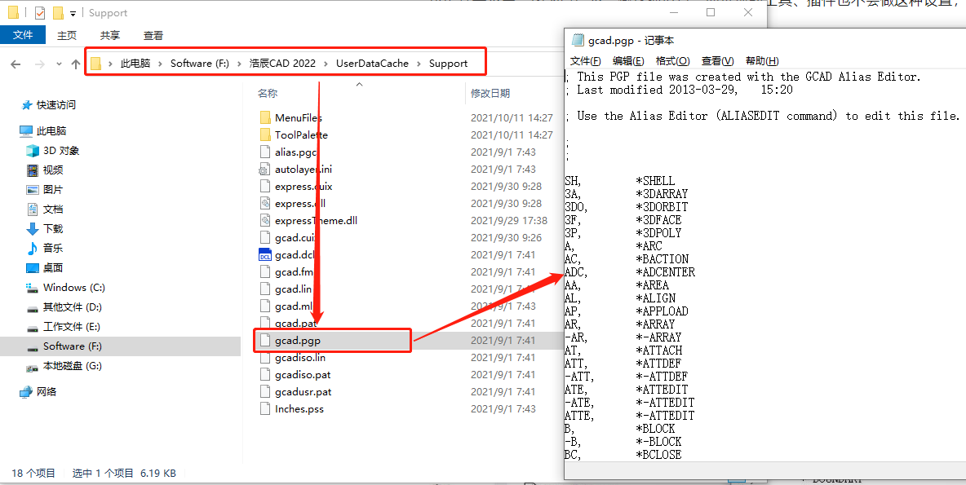The width and height of the screenshot is (966, 485).
Task: Go up one folder level arrow
Action: tap(76, 64)
